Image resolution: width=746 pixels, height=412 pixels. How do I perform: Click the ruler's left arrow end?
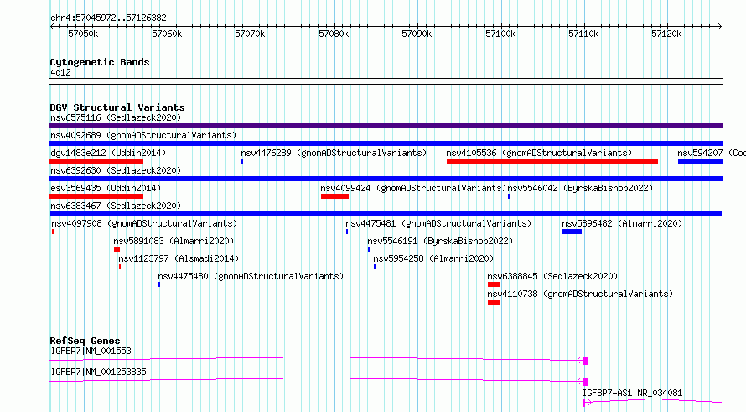tap(52, 26)
